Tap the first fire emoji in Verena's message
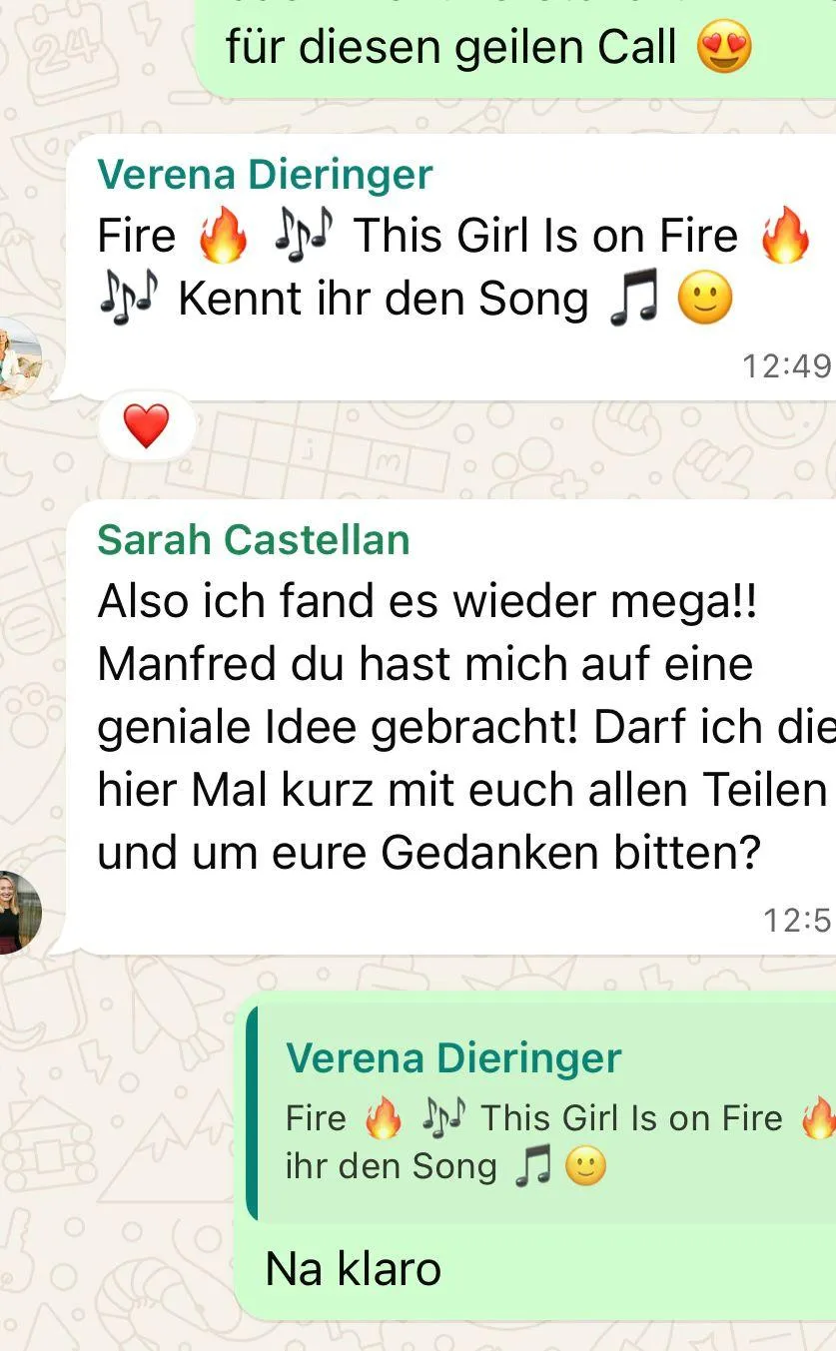This screenshot has width=836, height=1351. pyautogui.click(x=221, y=238)
